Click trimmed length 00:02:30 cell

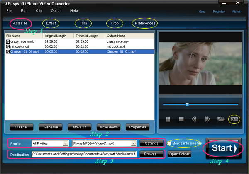[x=82, y=46]
